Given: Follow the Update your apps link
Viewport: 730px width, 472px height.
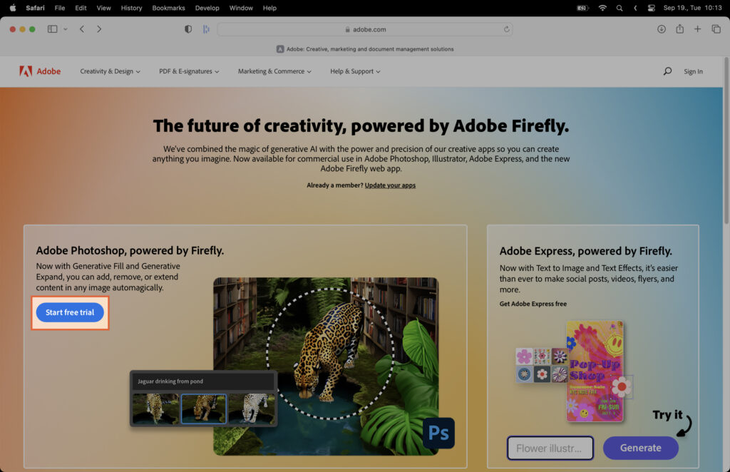Looking at the screenshot, I should (390, 185).
